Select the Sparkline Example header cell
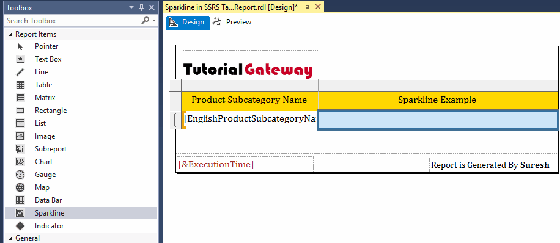The image size is (560, 243). (438, 100)
